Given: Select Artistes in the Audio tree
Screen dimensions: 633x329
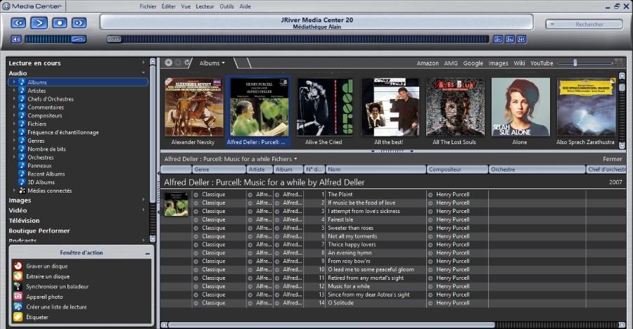Looking at the screenshot, I should (37, 91).
